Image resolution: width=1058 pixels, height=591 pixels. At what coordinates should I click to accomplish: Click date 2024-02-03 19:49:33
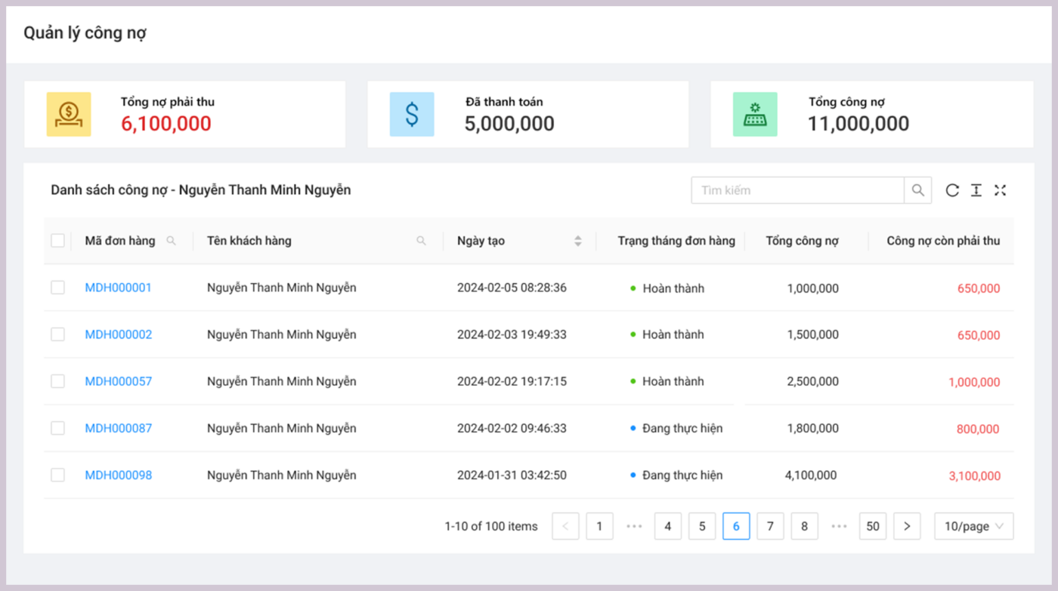pos(512,334)
